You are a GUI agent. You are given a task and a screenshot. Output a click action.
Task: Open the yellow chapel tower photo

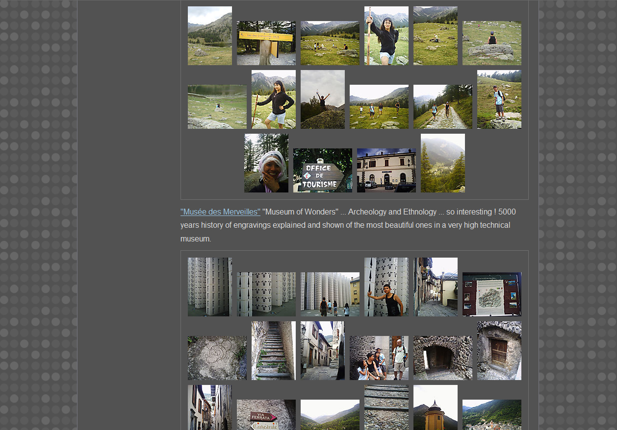(x=435, y=408)
